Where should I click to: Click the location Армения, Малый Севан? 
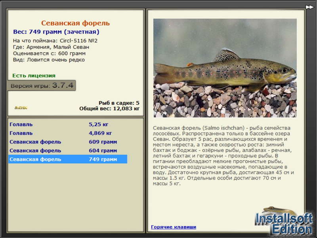51,47
